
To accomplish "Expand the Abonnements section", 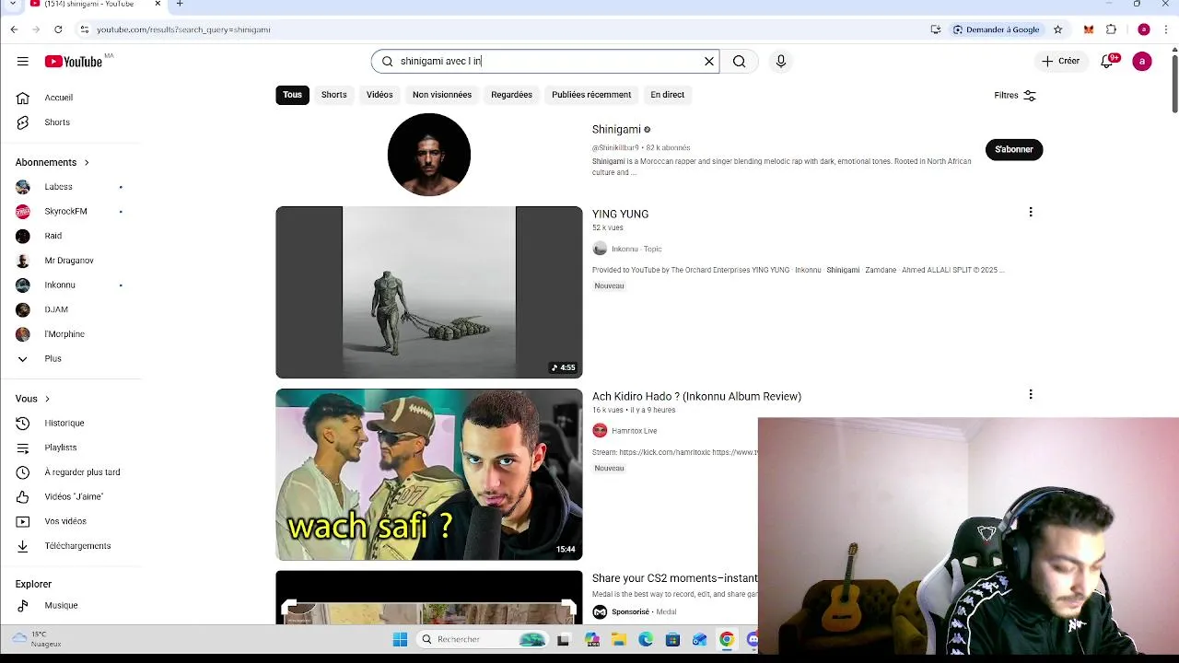I will pos(53,162).
